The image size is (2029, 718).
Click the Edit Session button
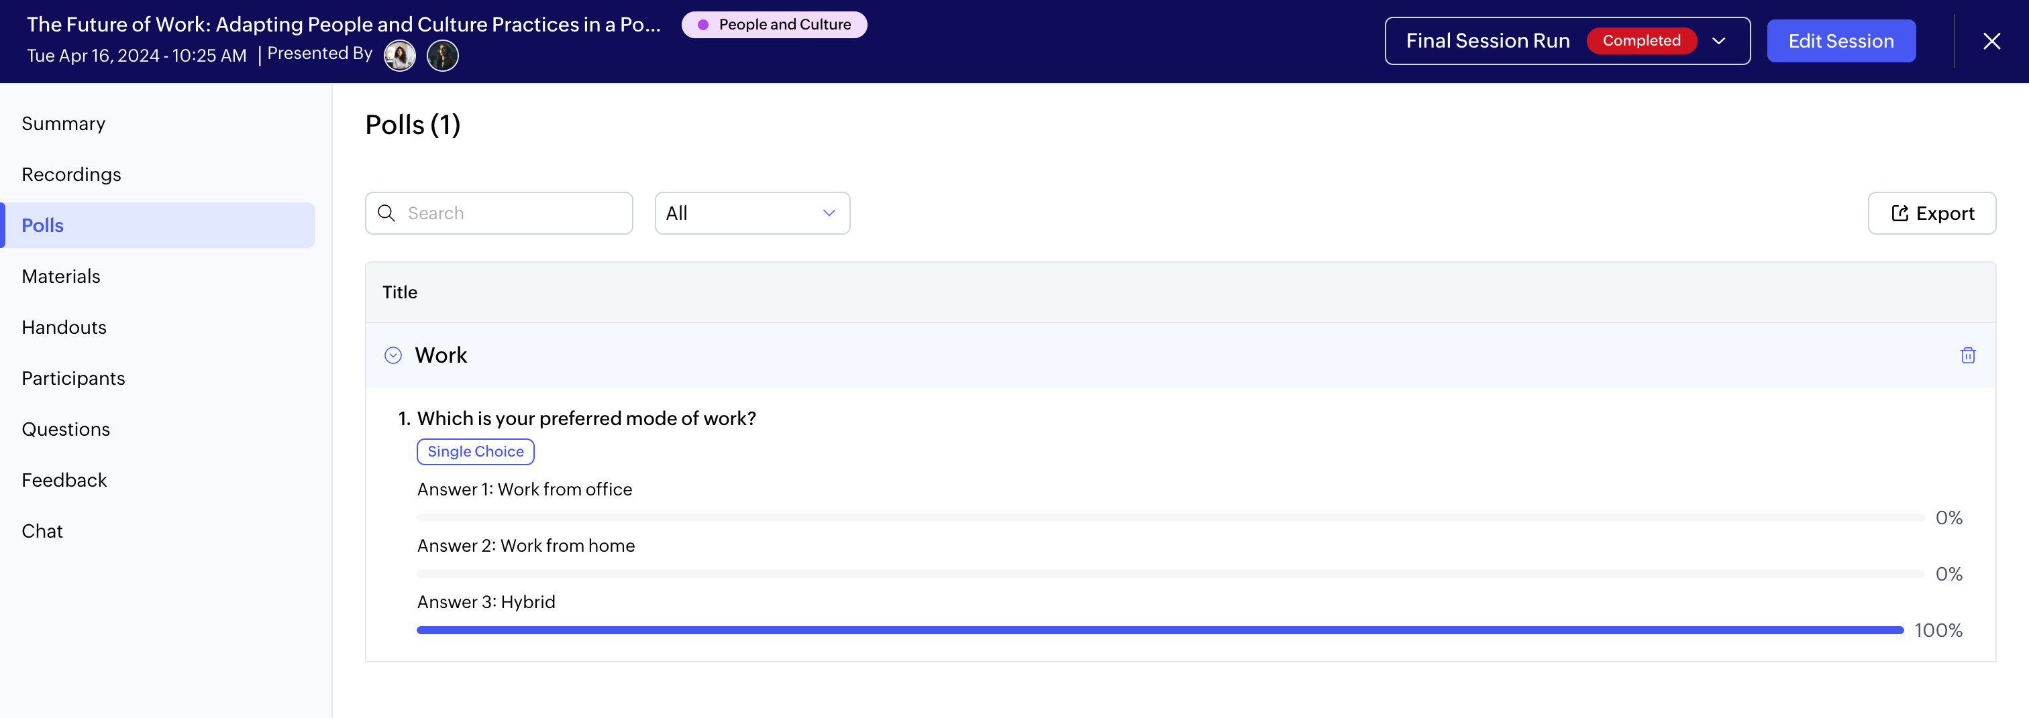click(x=1840, y=41)
